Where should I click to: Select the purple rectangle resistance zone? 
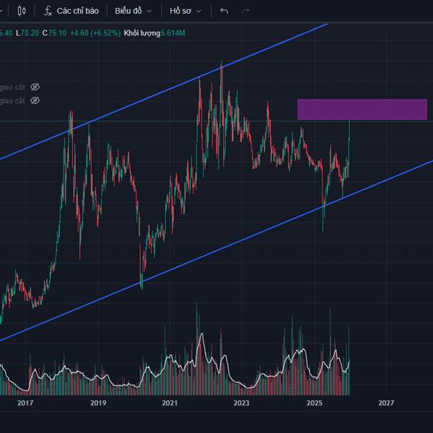click(362, 110)
